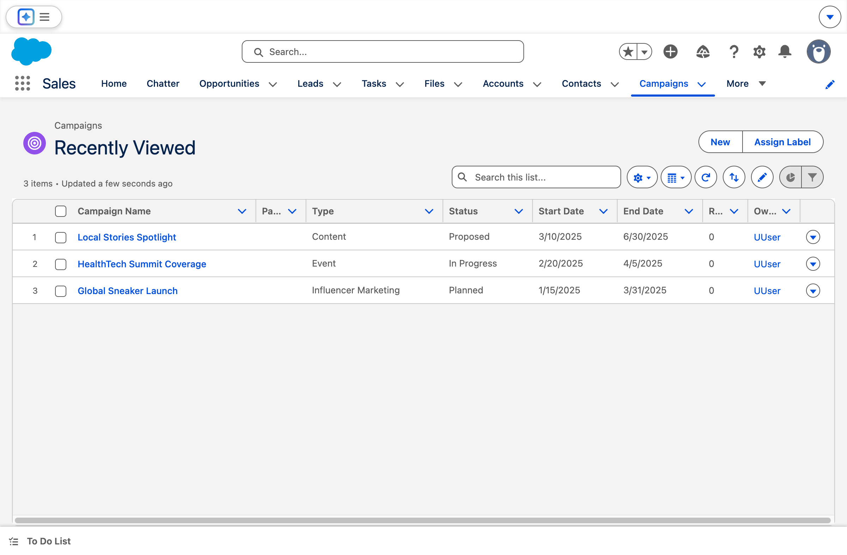
Task: Click the New campaign button
Action: pos(720,142)
